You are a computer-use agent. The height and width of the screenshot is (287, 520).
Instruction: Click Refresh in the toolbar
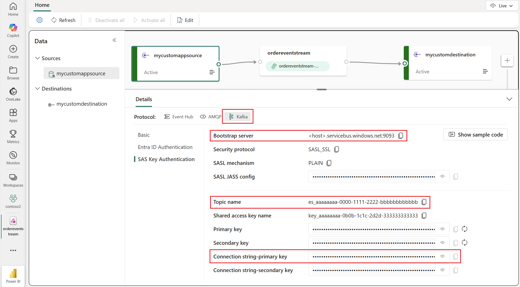point(63,20)
